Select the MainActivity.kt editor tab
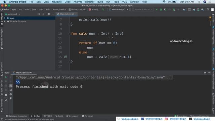The image size is (215, 121). (x=67, y=14)
